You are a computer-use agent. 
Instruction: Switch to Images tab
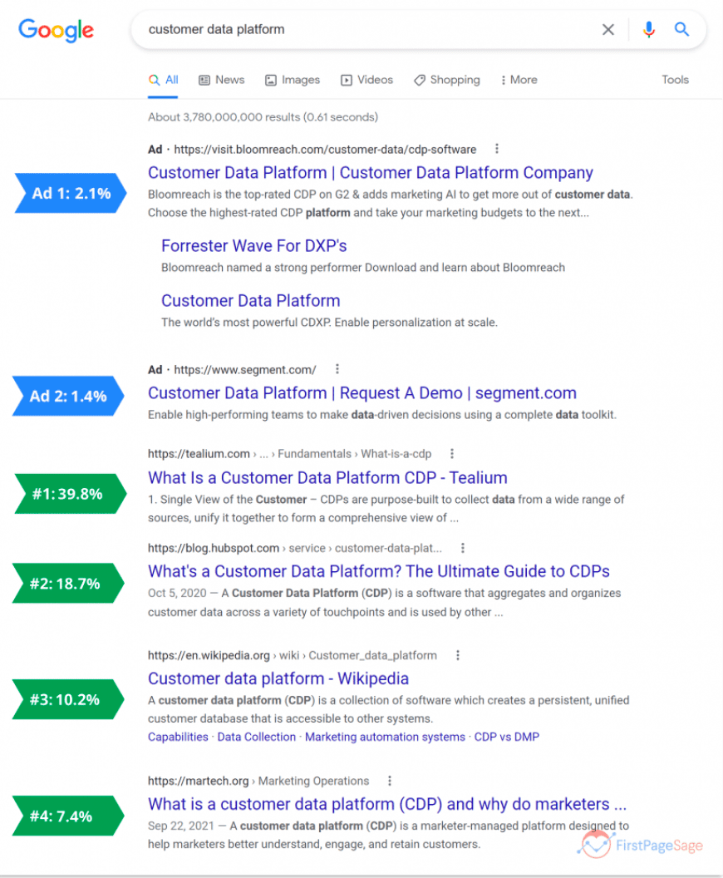[293, 80]
